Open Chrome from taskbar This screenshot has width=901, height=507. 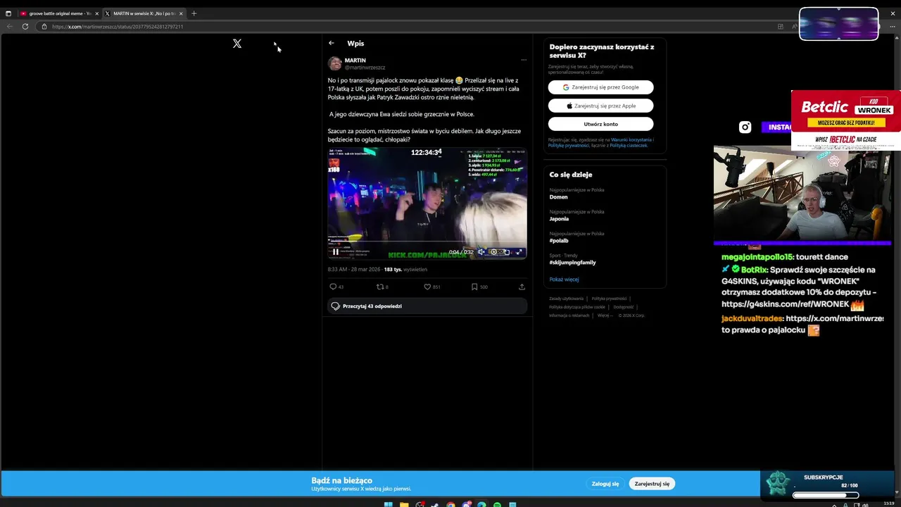click(x=450, y=504)
